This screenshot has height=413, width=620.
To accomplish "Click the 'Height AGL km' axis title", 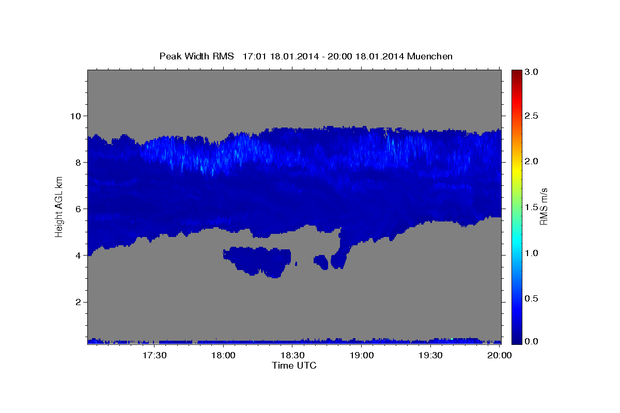I will tap(59, 207).
